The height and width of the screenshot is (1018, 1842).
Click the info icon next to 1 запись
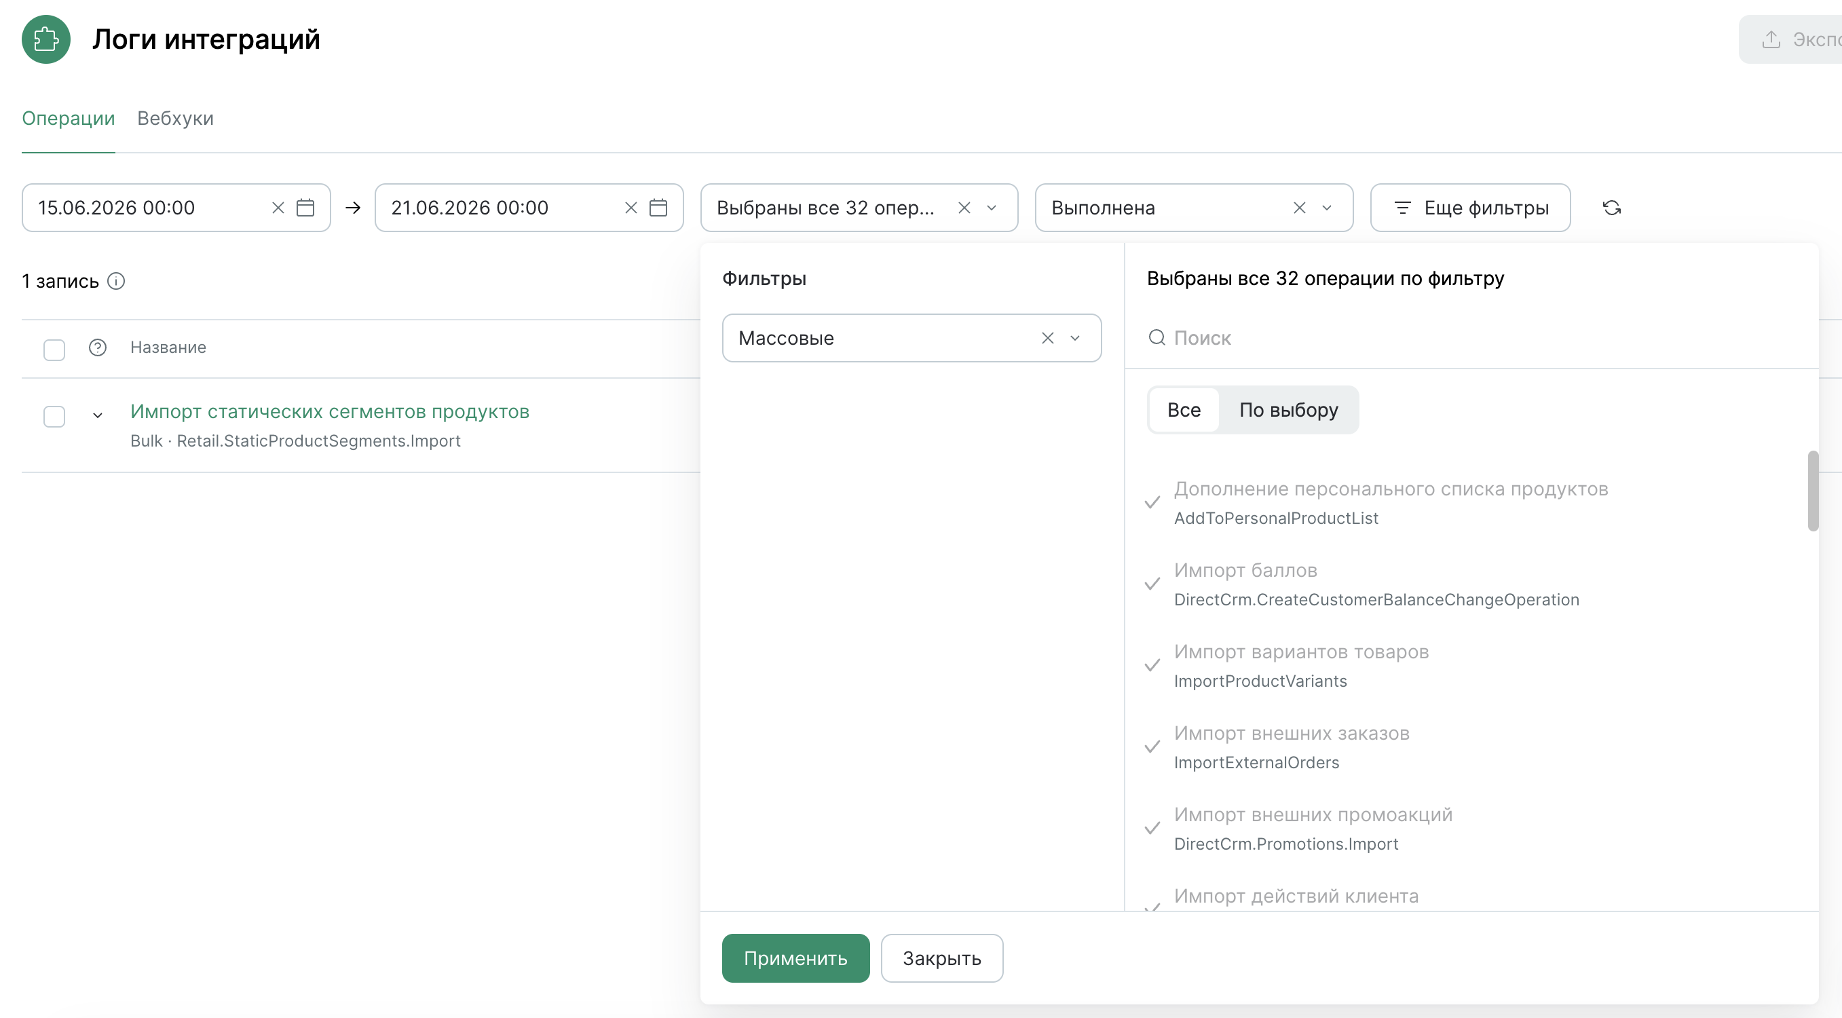tap(116, 281)
